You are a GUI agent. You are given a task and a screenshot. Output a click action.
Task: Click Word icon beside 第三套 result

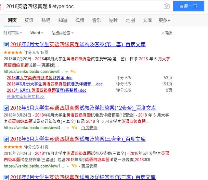pos(6,177)
